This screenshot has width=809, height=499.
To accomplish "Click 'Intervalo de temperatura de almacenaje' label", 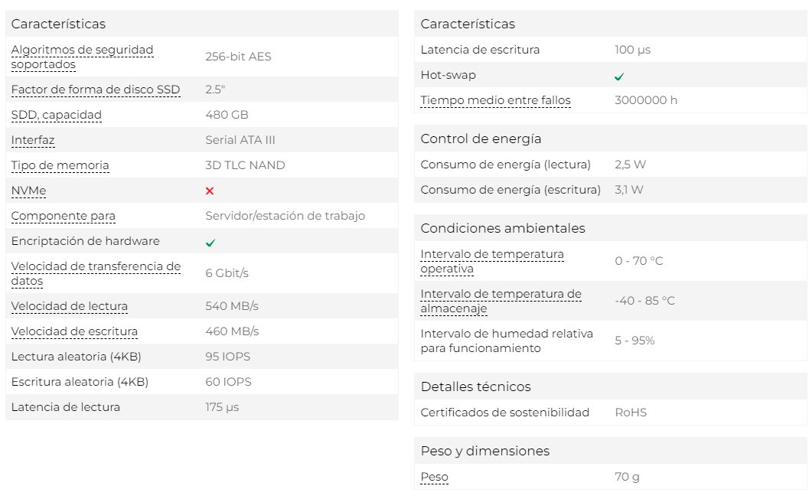I will 501,301.
